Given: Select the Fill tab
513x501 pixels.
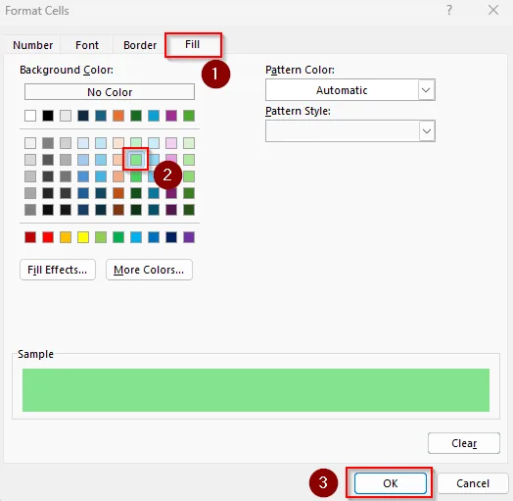Looking at the screenshot, I should tap(193, 44).
